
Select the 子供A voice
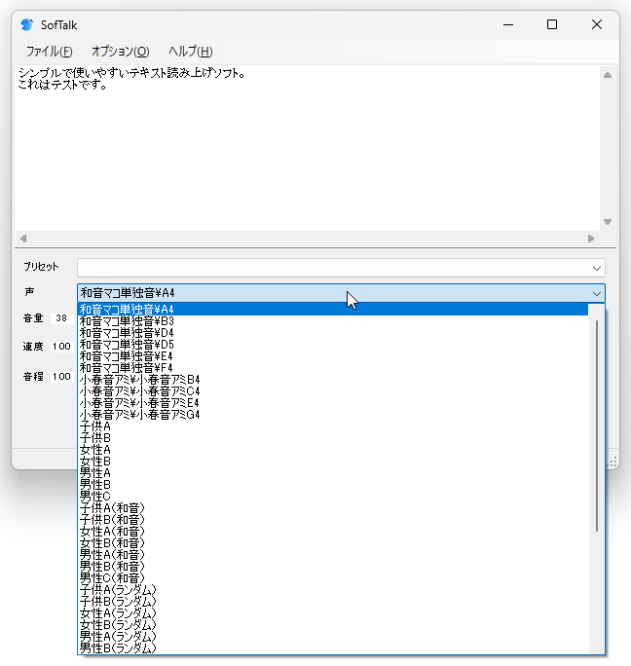(333, 426)
